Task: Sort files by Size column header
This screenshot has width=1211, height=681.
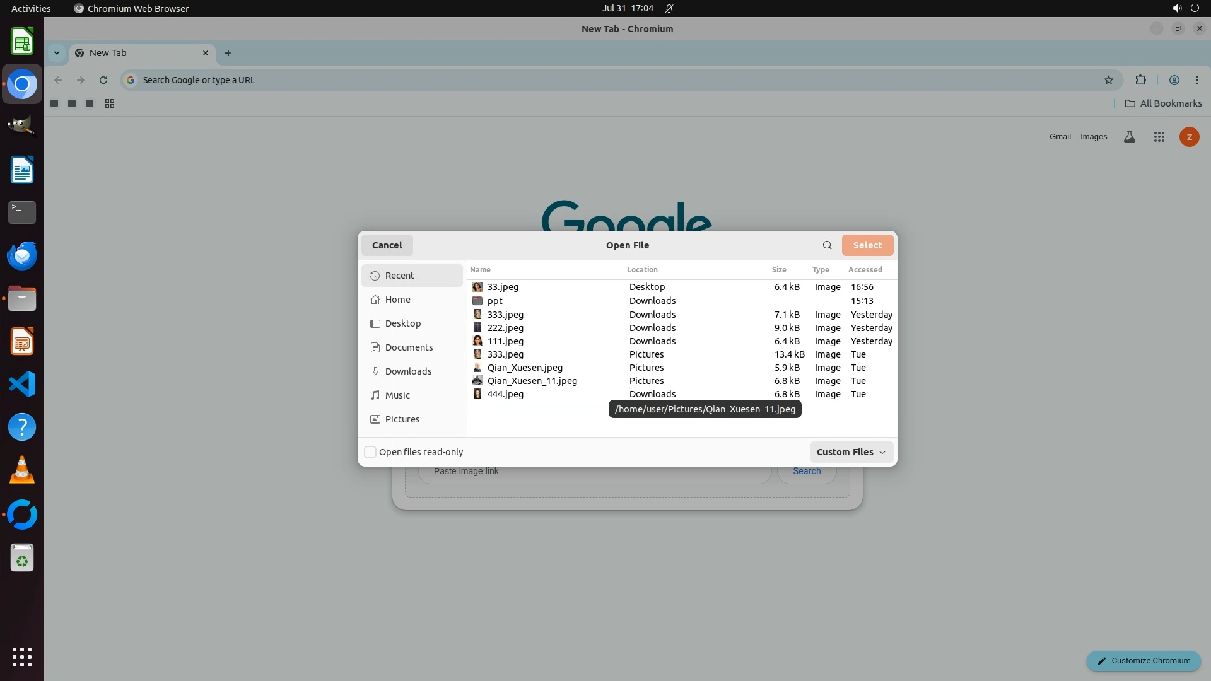Action: click(779, 270)
